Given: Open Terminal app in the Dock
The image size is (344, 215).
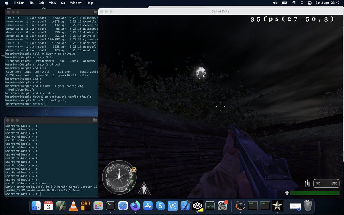Looking at the screenshot, I should (111, 205).
